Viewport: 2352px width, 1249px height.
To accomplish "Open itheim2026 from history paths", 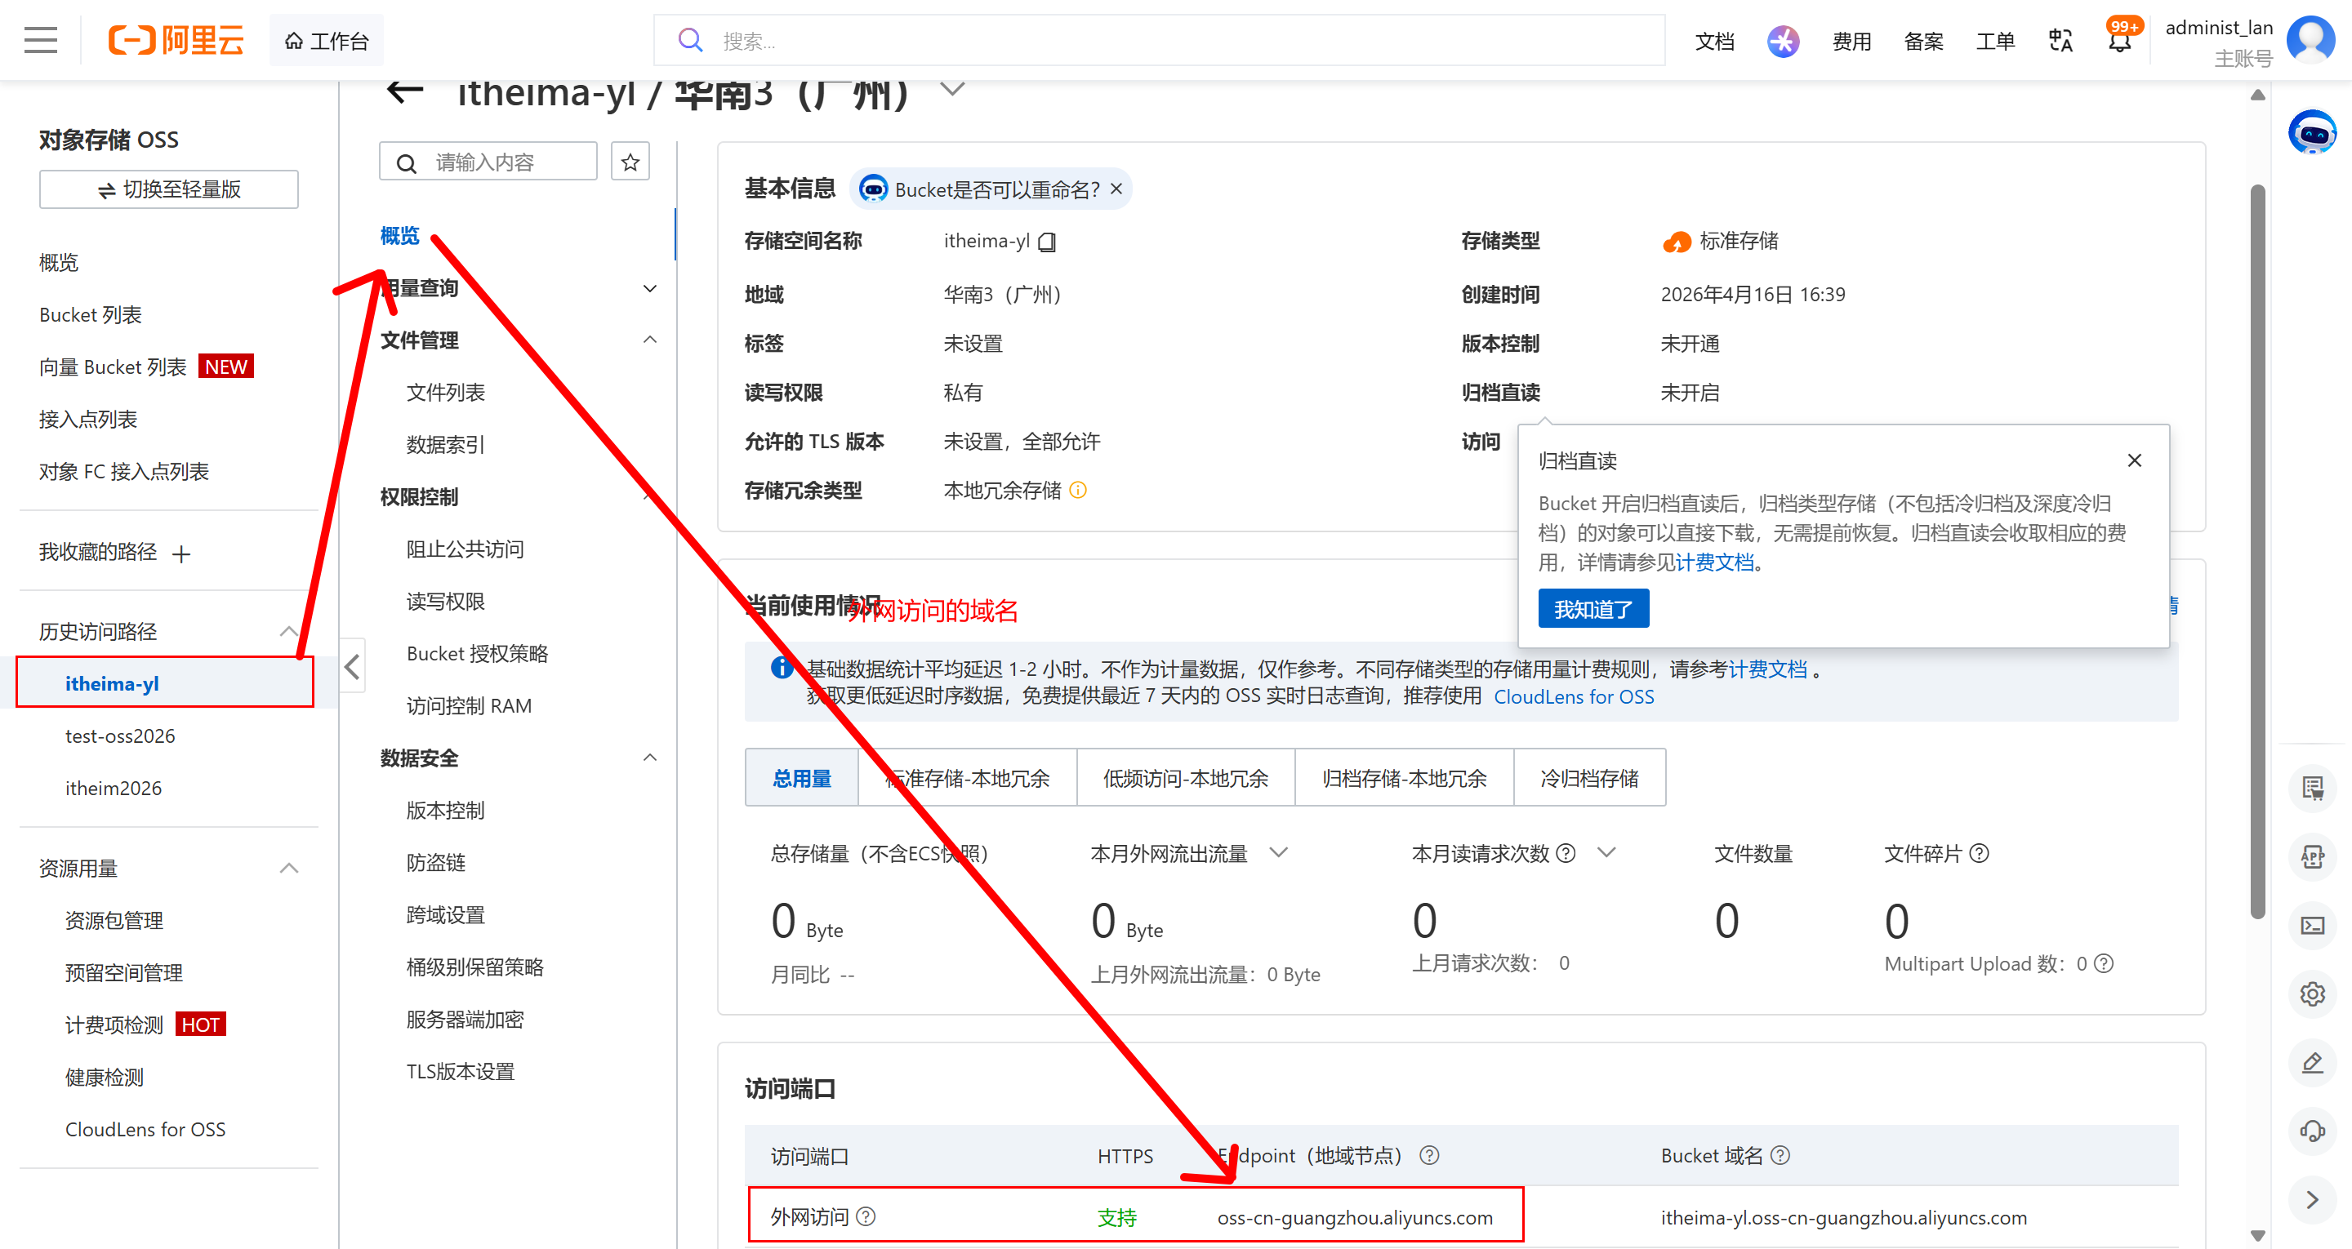I will click(x=114, y=788).
